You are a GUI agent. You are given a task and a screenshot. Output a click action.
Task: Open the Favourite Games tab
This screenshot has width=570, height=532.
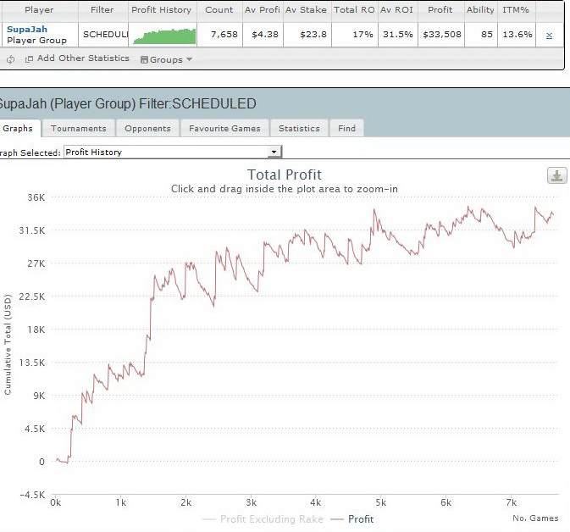tap(224, 129)
